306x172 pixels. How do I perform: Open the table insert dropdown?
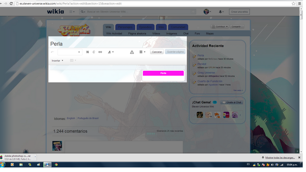73,61
